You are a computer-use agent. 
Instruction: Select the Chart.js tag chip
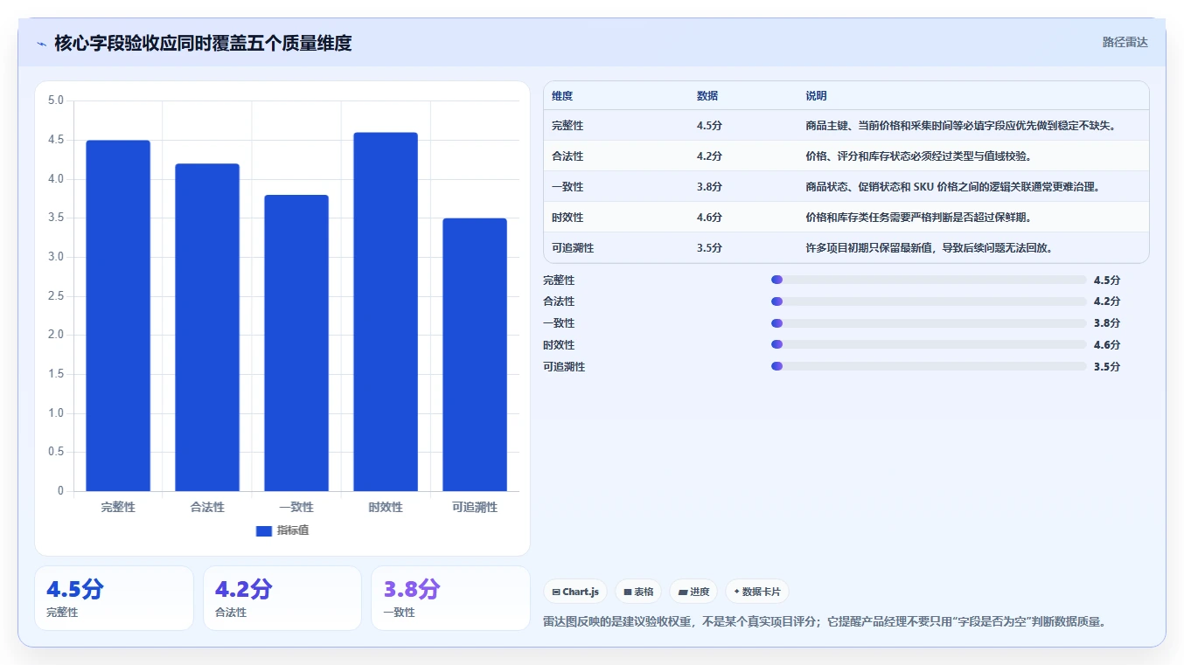(x=575, y=592)
